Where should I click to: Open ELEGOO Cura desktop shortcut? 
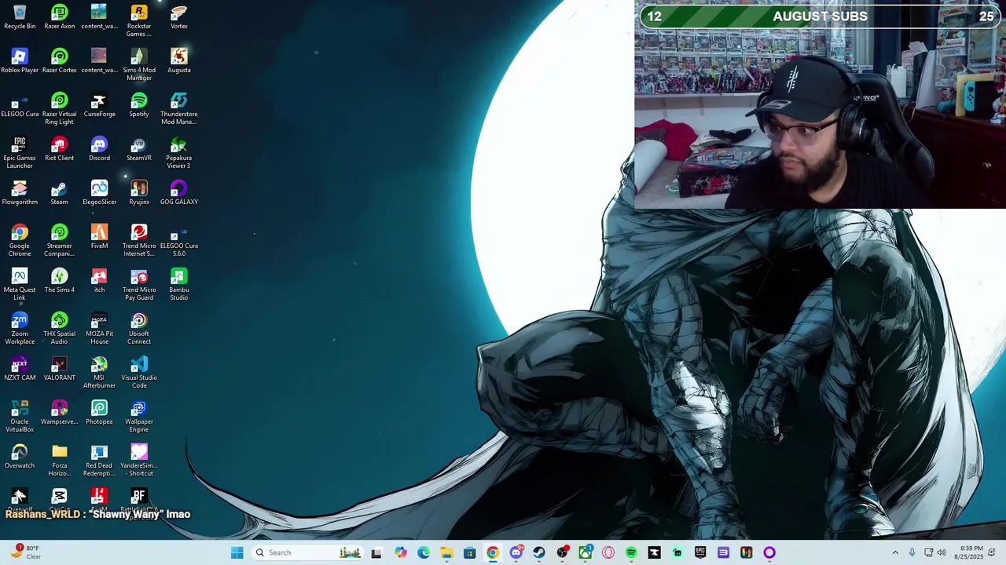click(20, 105)
